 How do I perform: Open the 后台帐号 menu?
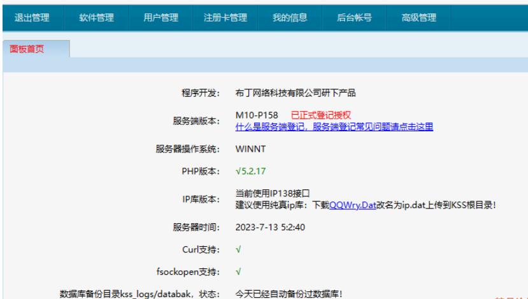pos(354,17)
